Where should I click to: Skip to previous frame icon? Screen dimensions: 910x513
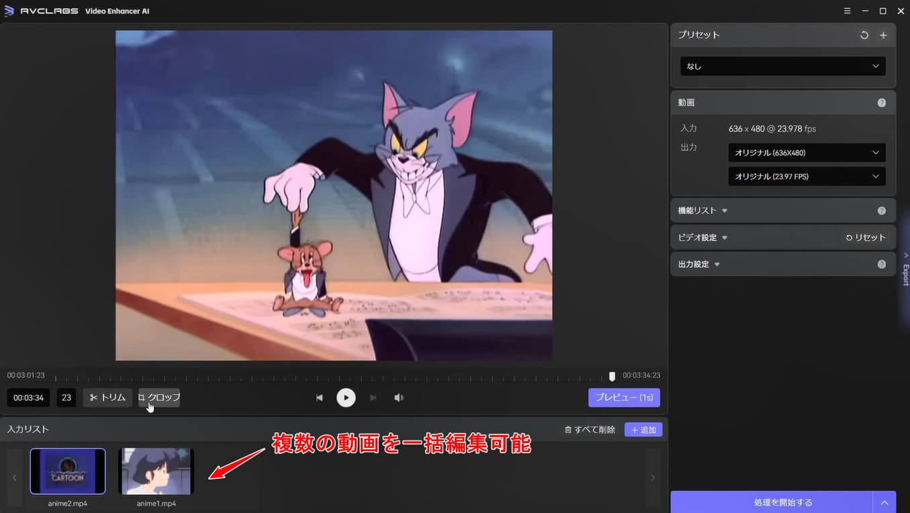[320, 398]
